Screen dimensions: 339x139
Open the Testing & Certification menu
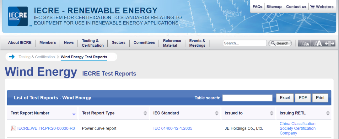tap(93, 43)
